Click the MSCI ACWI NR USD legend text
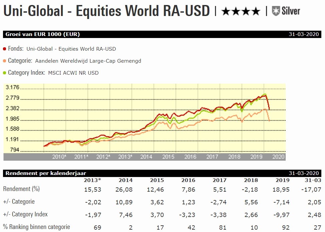The width and height of the screenshot is (325, 232). point(73,73)
